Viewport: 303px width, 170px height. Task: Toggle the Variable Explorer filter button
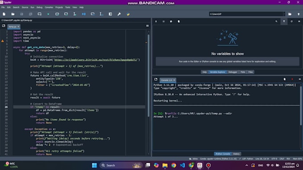284,21
